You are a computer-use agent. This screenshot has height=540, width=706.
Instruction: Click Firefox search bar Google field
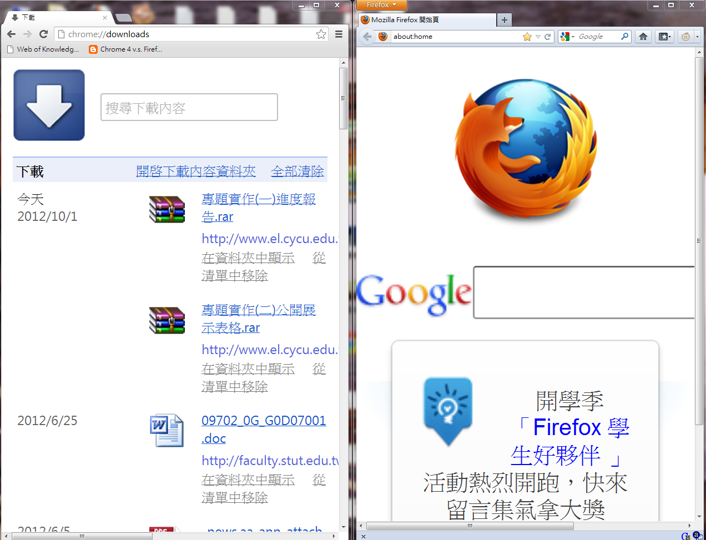tap(598, 37)
